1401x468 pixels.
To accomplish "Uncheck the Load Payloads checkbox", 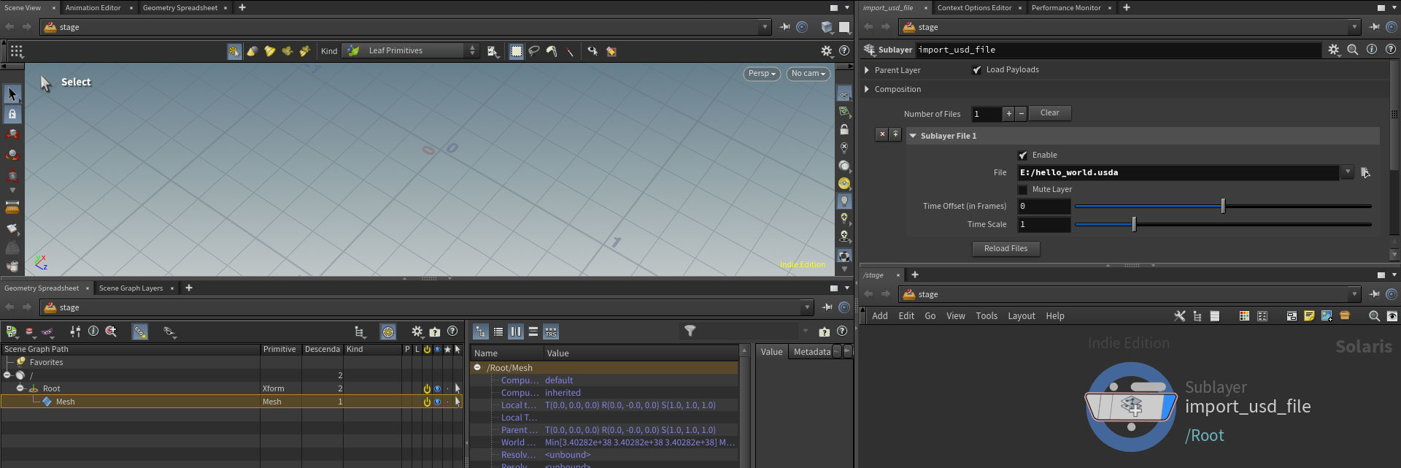I will (x=976, y=70).
